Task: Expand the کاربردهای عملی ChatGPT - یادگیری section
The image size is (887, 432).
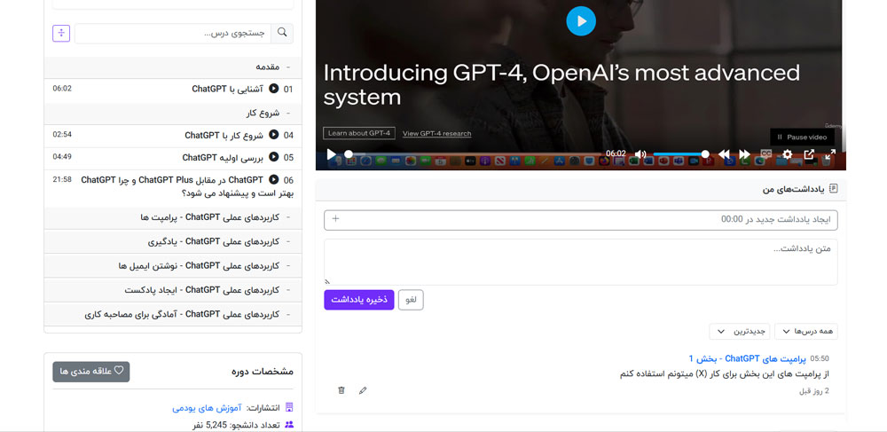Action: pos(173,241)
